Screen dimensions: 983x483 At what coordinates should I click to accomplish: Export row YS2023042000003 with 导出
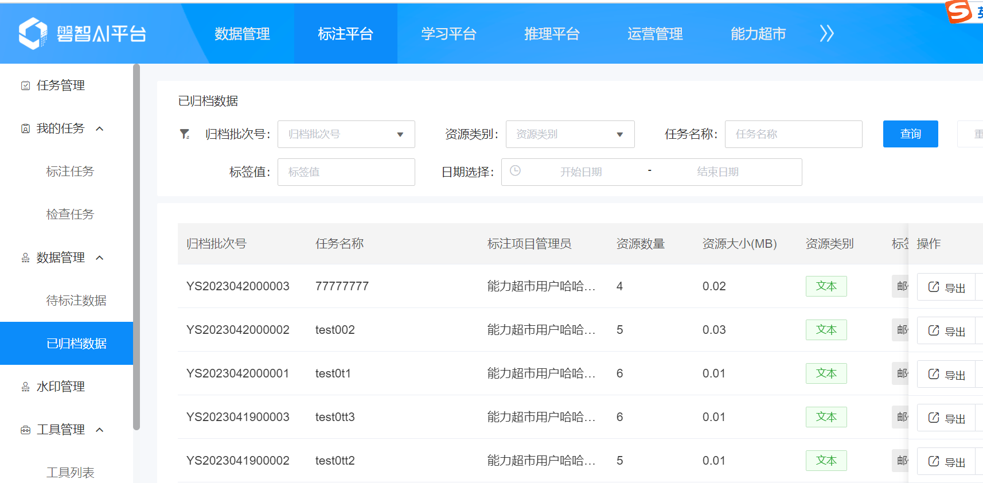[946, 287]
